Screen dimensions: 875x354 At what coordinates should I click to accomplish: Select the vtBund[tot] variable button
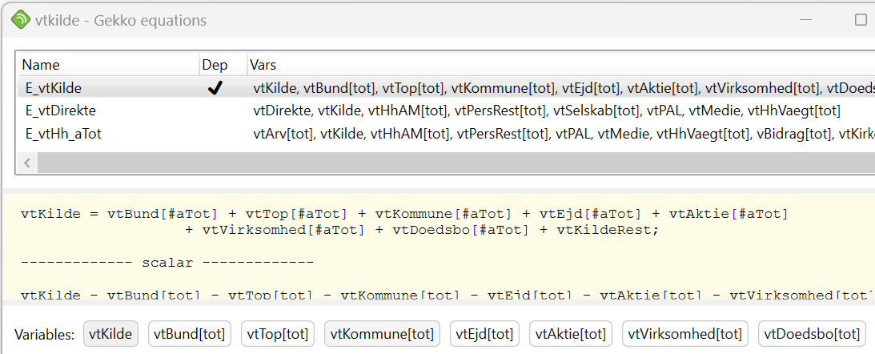(190, 333)
